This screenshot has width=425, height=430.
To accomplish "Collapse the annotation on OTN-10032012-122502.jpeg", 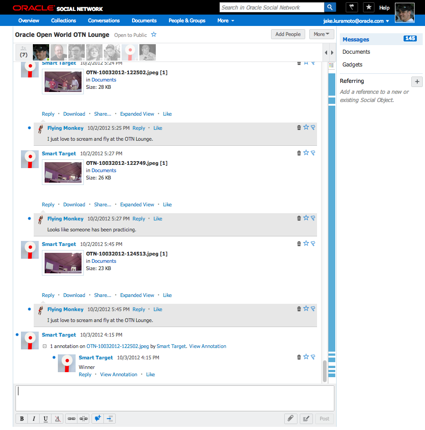I will click(45, 346).
